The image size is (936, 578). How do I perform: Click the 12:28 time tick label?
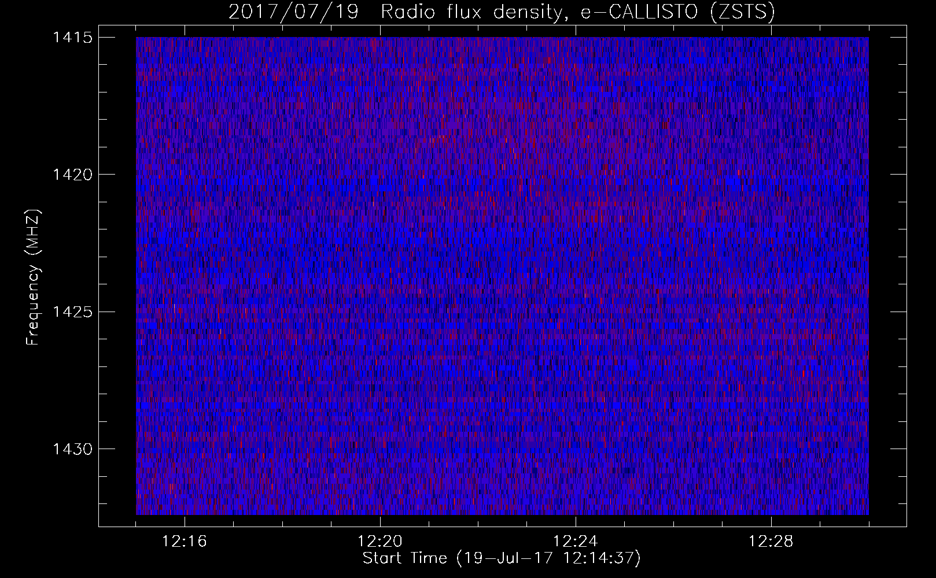pos(771,542)
